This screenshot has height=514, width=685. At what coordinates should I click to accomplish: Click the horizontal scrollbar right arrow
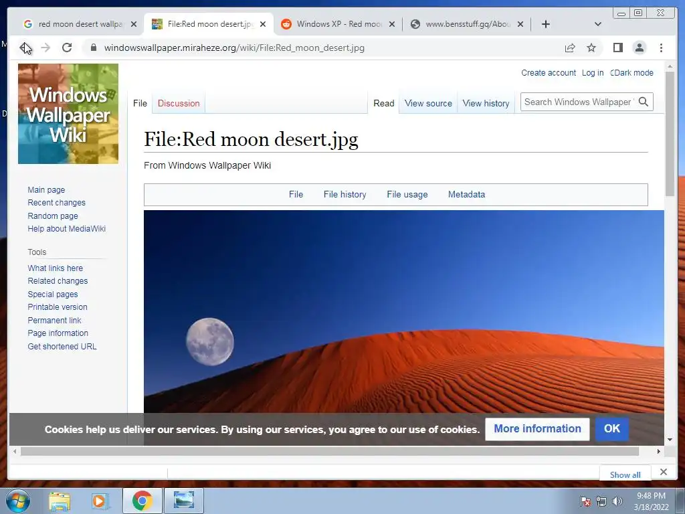pyautogui.click(x=659, y=451)
